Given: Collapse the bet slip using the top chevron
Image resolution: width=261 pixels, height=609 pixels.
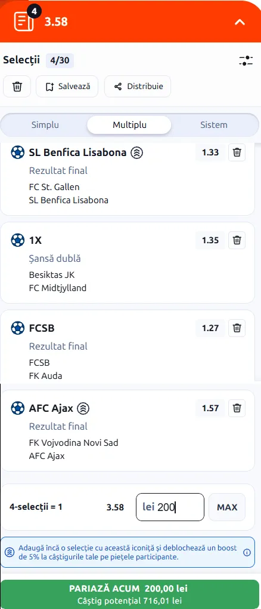Looking at the screenshot, I should pos(240,22).
